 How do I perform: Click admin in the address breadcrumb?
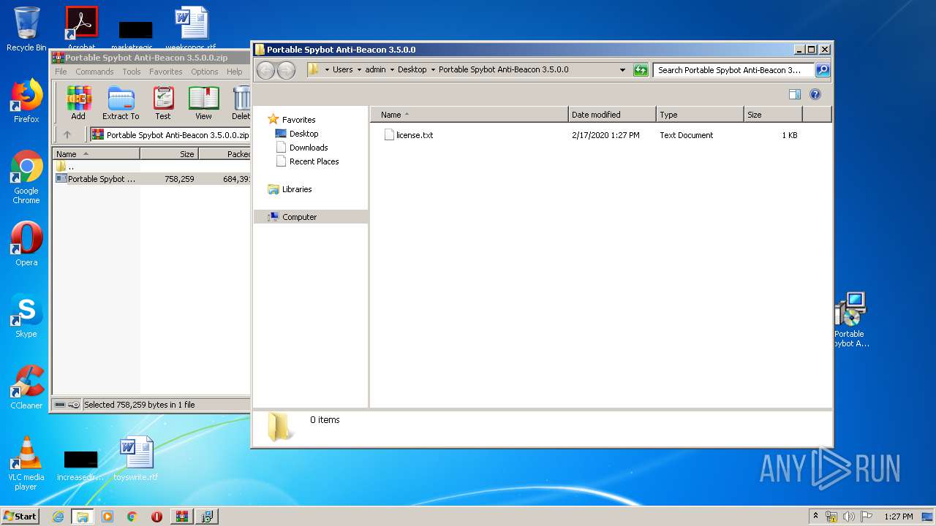point(375,70)
